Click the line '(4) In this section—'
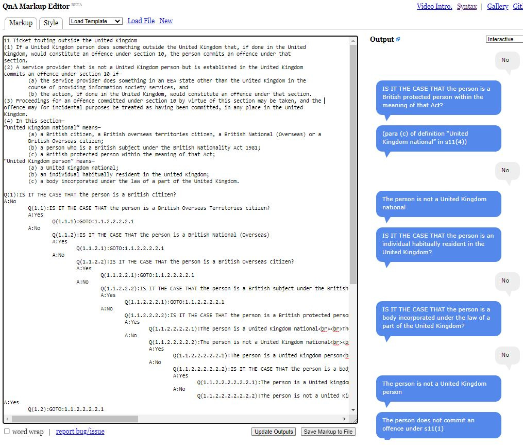This screenshot has width=523, height=445. point(35,121)
